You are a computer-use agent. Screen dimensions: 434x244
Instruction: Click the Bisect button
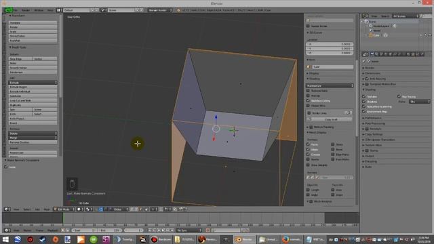click(x=33, y=123)
